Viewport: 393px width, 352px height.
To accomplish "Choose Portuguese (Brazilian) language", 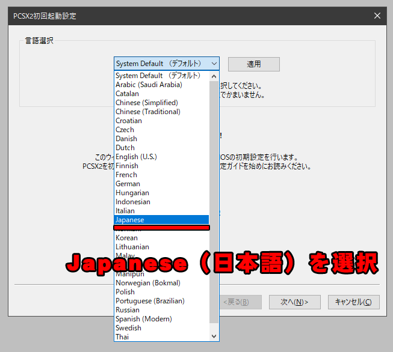I will pyautogui.click(x=162, y=301).
